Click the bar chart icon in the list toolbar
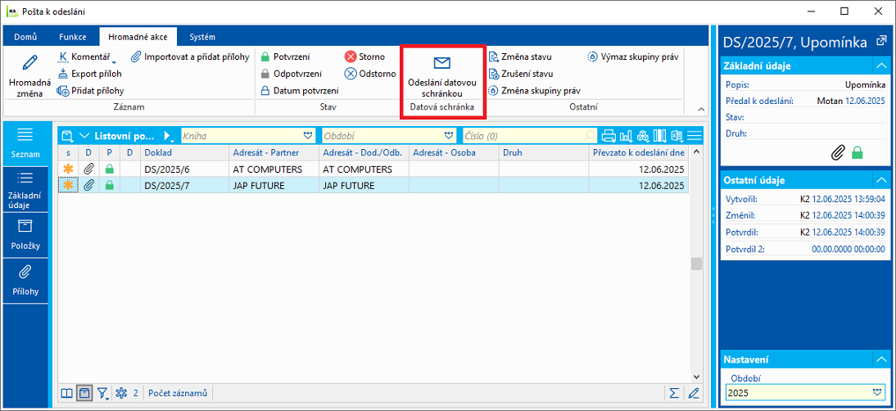This screenshot has width=896, height=411. pos(627,136)
